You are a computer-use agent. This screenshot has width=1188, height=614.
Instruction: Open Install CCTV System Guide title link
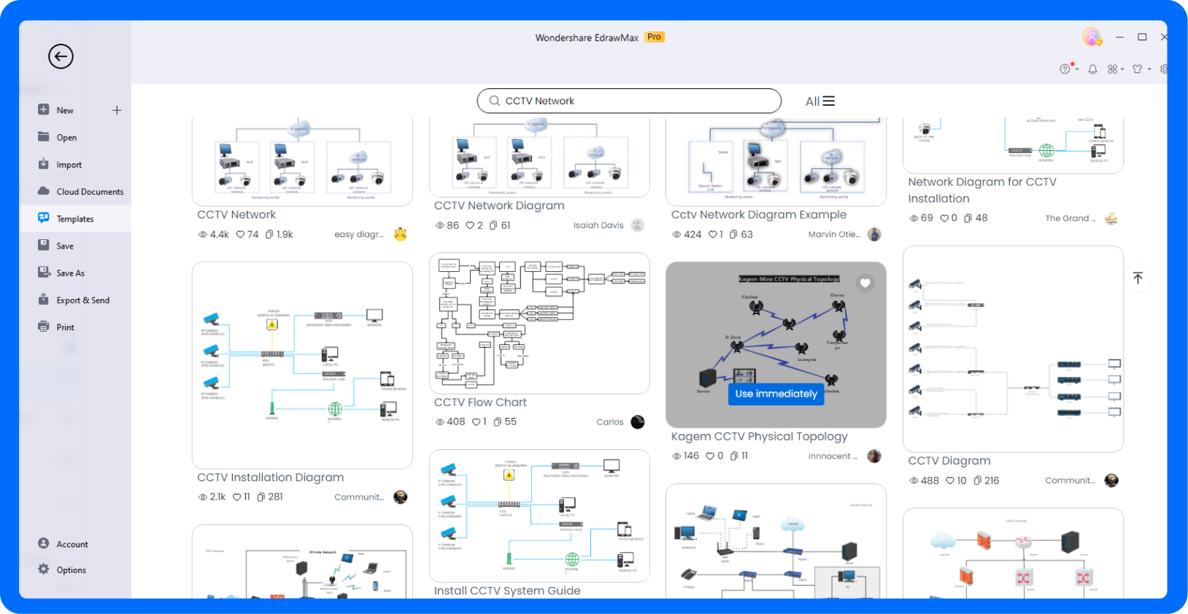[x=507, y=591]
